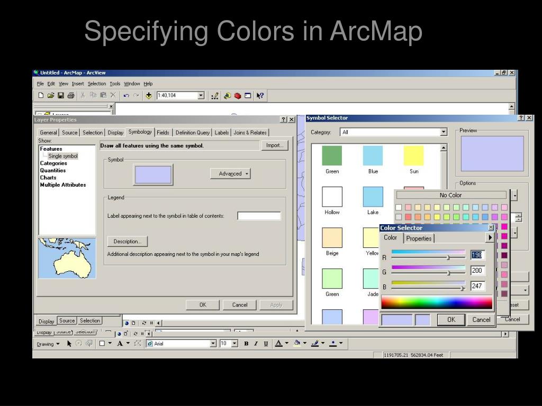Open the Arial font name dropdown
Screen dimensions: 542x406
213,344
